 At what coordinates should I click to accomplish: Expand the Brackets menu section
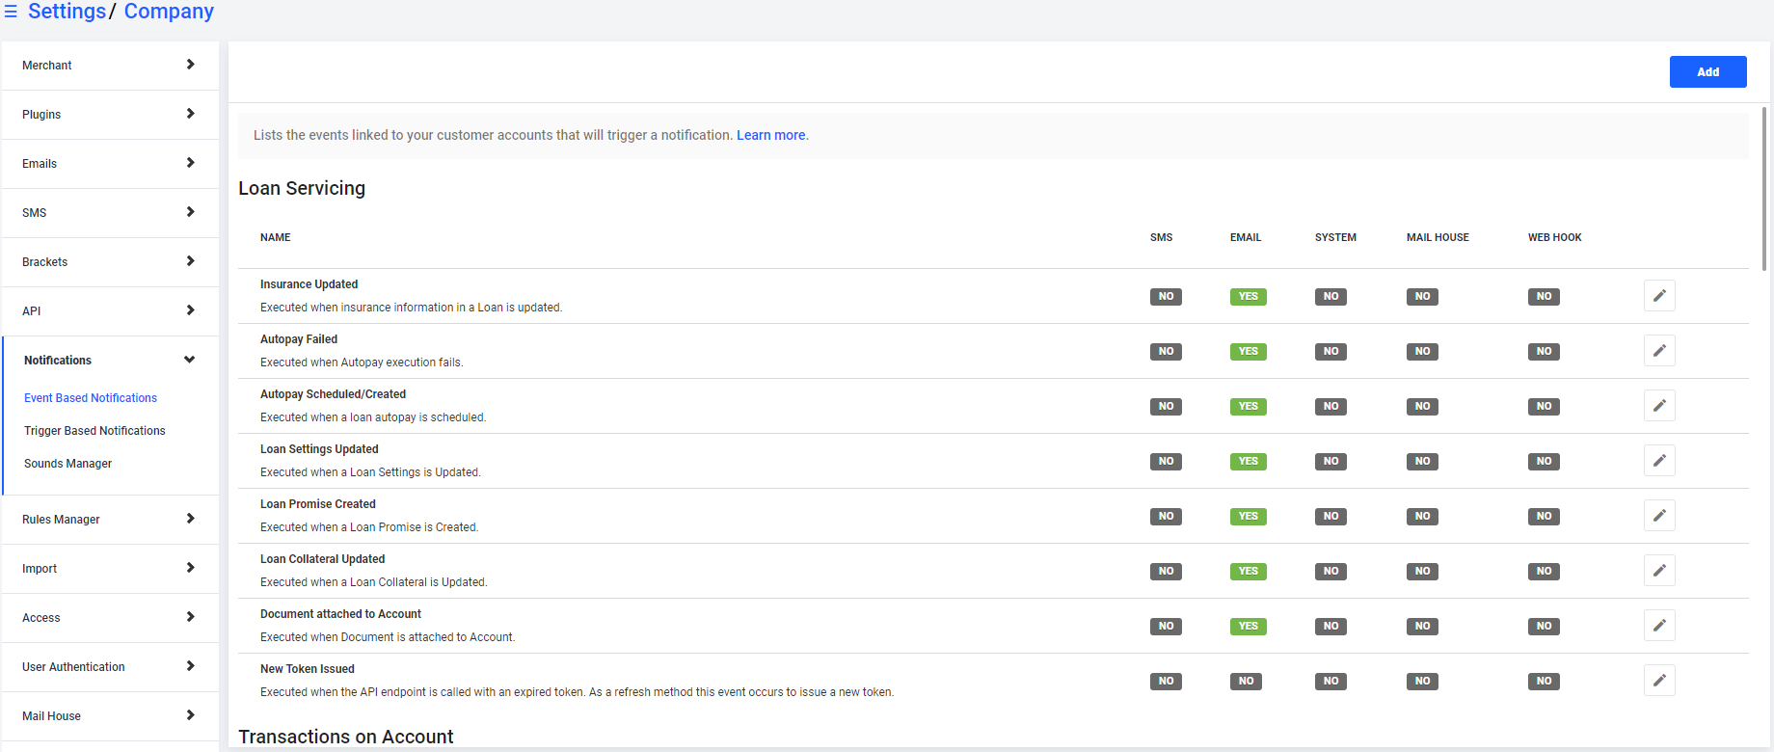point(110,262)
